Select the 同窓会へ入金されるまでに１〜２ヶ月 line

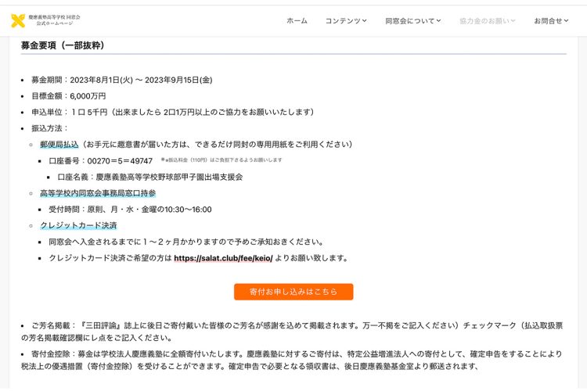[186, 242]
